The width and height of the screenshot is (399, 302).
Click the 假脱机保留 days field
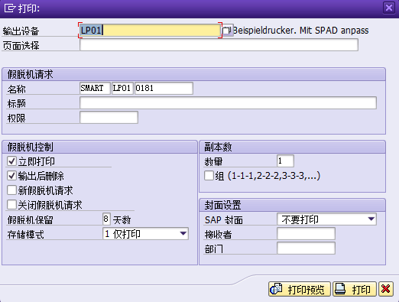coord(106,219)
